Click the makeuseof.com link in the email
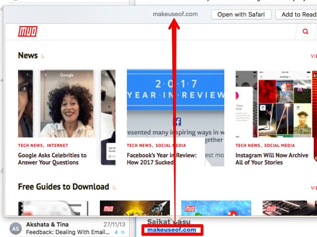Image resolution: width=317 pixels, height=237 pixels. [x=172, y=230]
